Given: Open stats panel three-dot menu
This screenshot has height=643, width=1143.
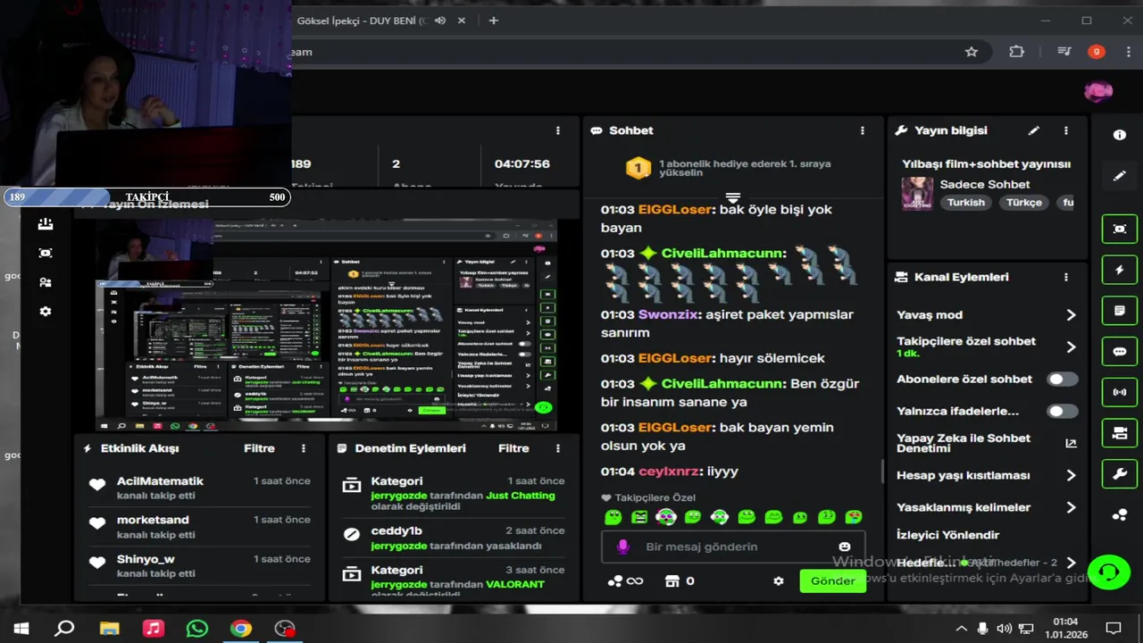Looking at the screenshot, I should pyautogui.click(x=558, y=130).
